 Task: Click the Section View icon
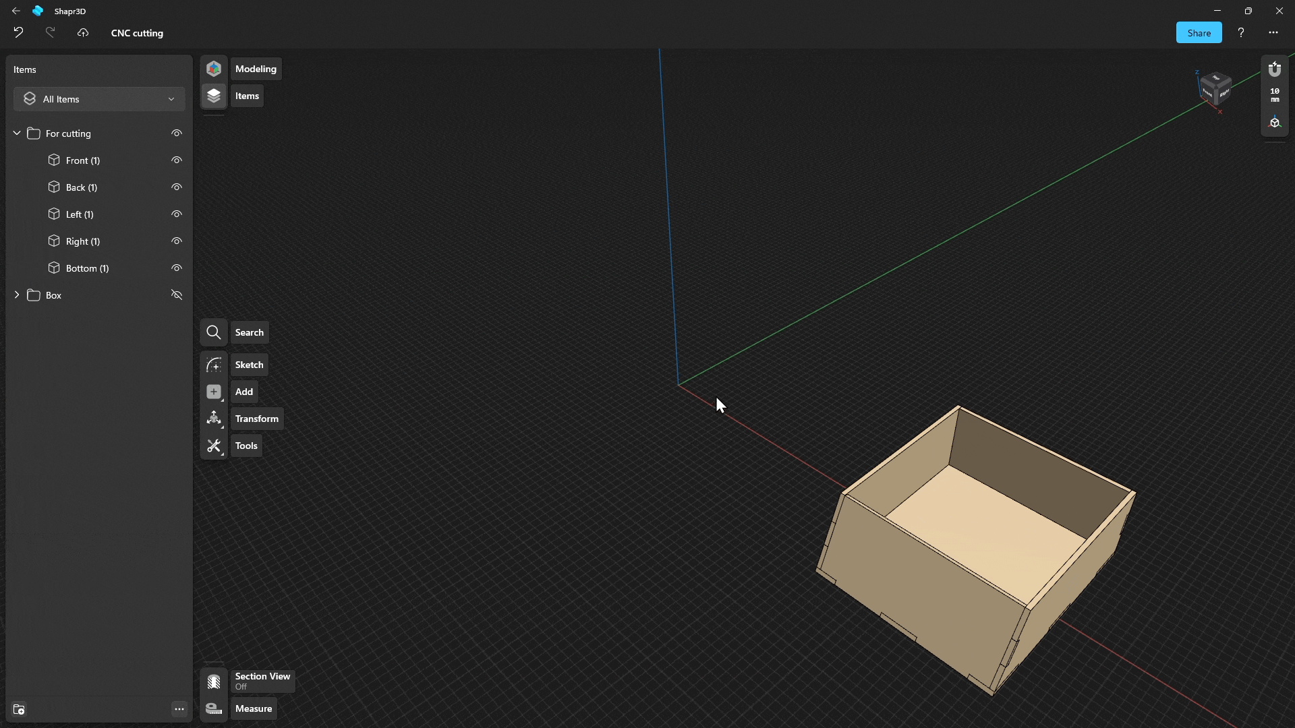[214, 681]
